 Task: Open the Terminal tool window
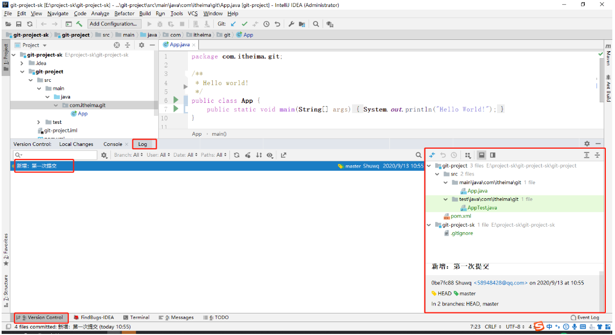(136, 317)
